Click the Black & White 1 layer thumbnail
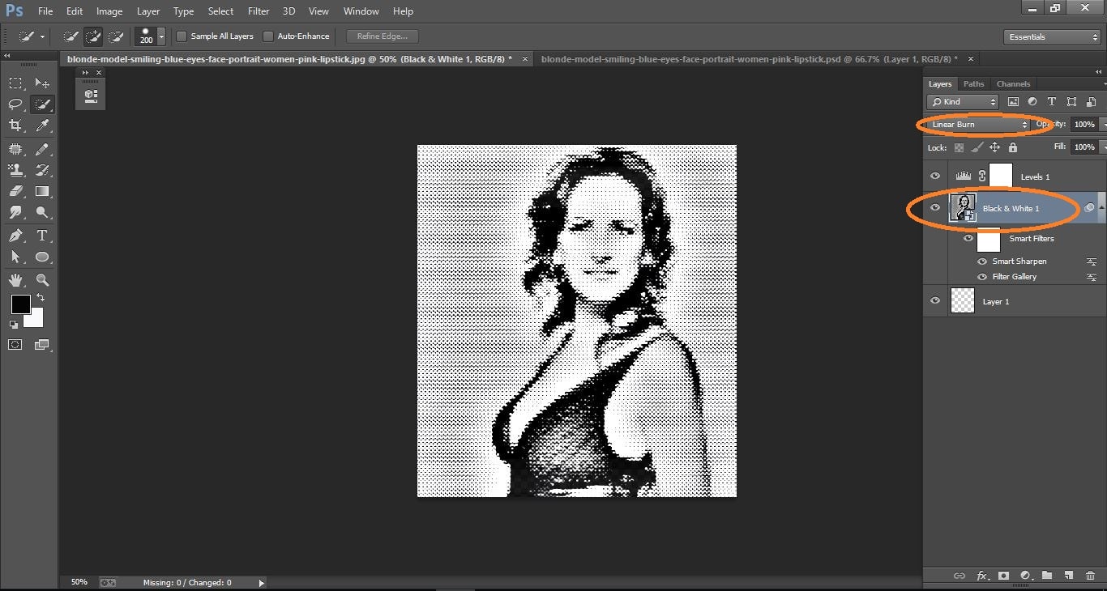The height and width of the screenshot is (591, 1107). tap(963, 207)
